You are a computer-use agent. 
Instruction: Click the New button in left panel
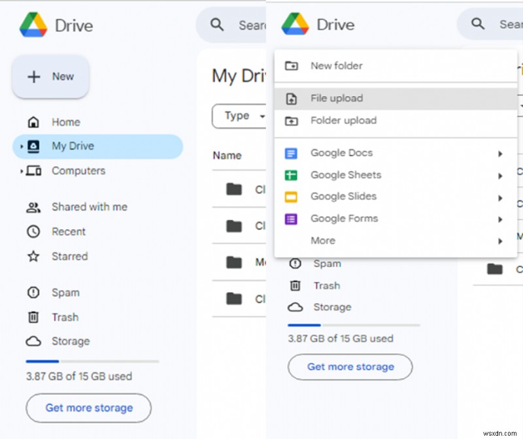[51, 76]
